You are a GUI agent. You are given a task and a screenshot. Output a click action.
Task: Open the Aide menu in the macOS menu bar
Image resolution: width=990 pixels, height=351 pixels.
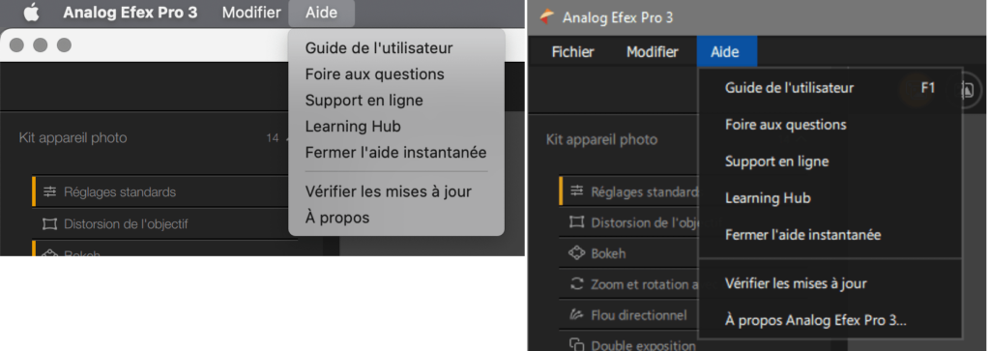321,13
